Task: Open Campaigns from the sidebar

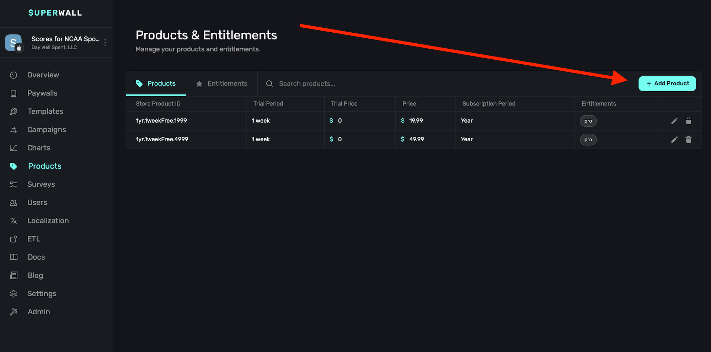Action: [x=47, y=130]
